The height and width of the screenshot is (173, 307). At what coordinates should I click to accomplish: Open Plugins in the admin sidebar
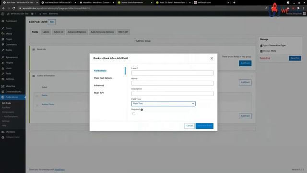pos(9,63)
